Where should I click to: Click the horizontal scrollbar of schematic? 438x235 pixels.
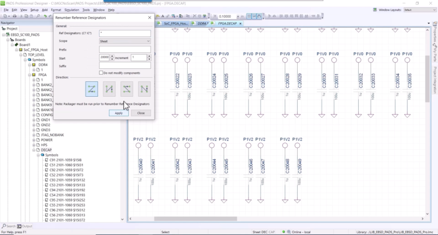pyautogui.click(x=196, y=219)
